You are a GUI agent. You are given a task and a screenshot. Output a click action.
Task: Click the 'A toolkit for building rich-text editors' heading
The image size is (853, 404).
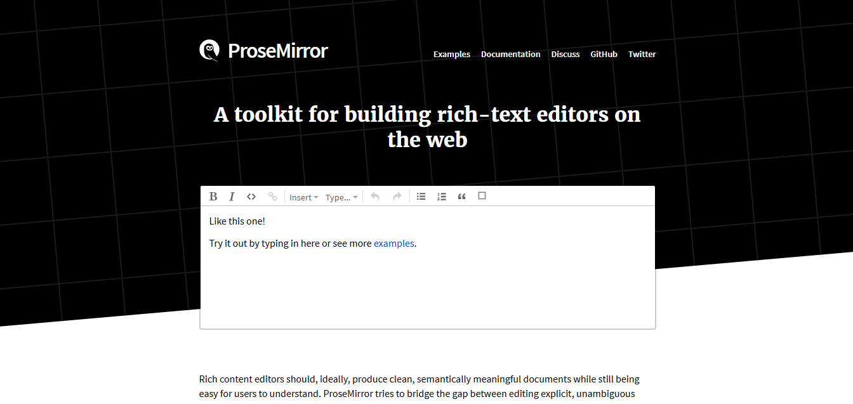click(x=427, y=126)
